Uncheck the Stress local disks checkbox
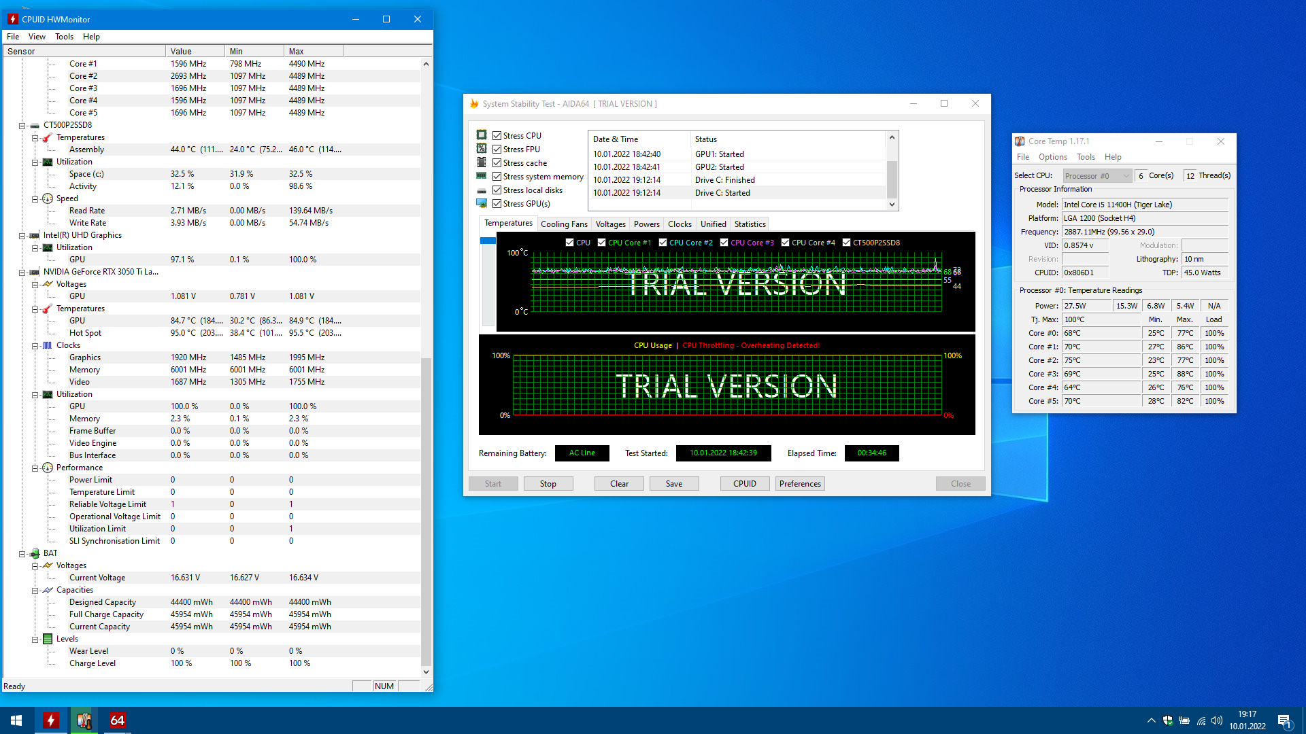The image size is (1306, 734). (x=497, y=190)
